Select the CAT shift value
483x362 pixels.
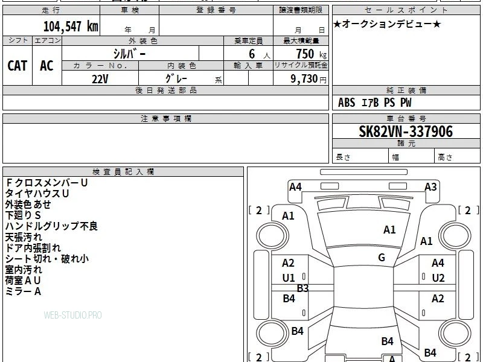pos(18,66)
